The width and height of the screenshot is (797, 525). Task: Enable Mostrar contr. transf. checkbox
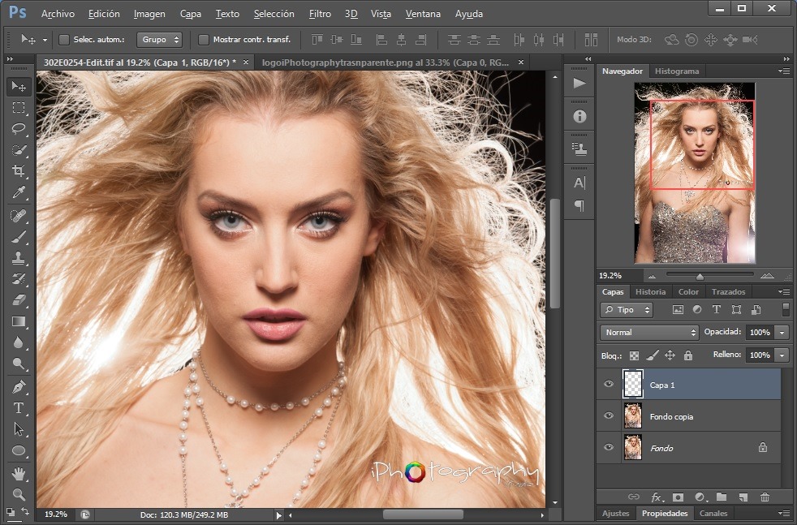coord(204,40)
